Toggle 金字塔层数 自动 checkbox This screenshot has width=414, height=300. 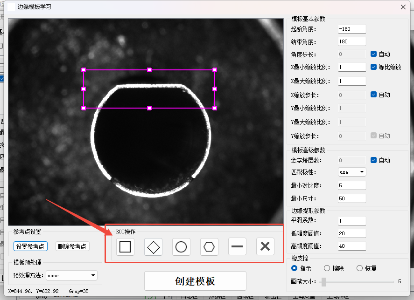[374, 160]
